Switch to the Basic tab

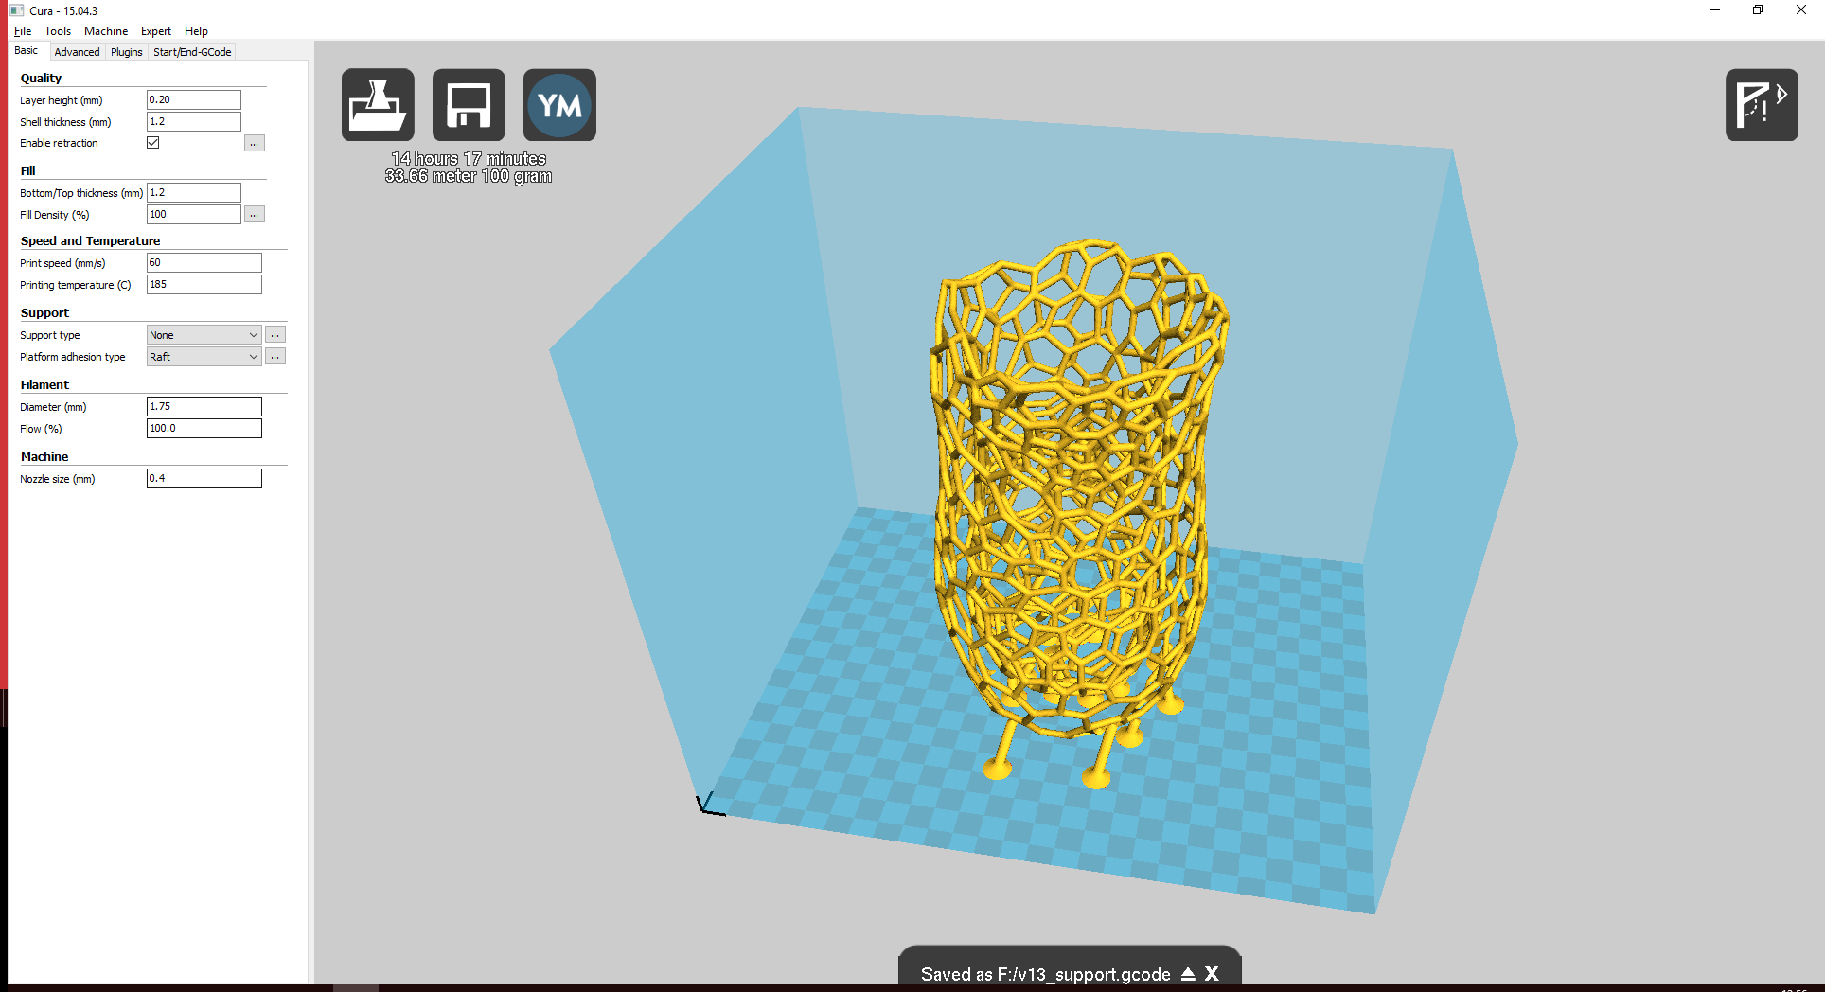pyautogui.click(x=27, y=51)
